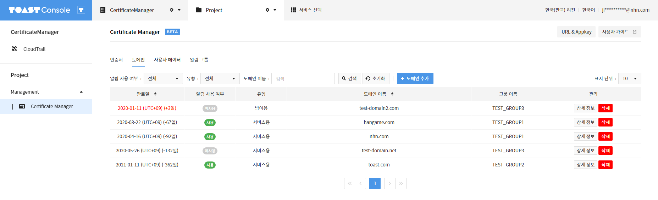Open 상세 정보 for test-domain2.com
Image resolution: width=658 pixels, height=200 pixels.
(586, 108)
